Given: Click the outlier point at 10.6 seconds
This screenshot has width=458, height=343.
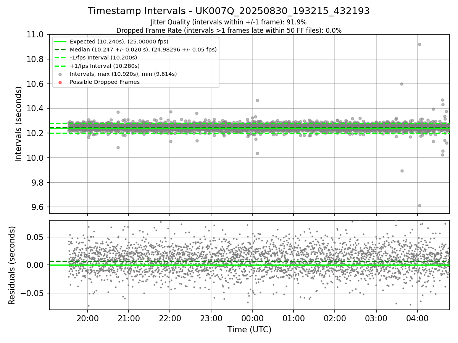Looking at the screenshot, I should 402,84.
